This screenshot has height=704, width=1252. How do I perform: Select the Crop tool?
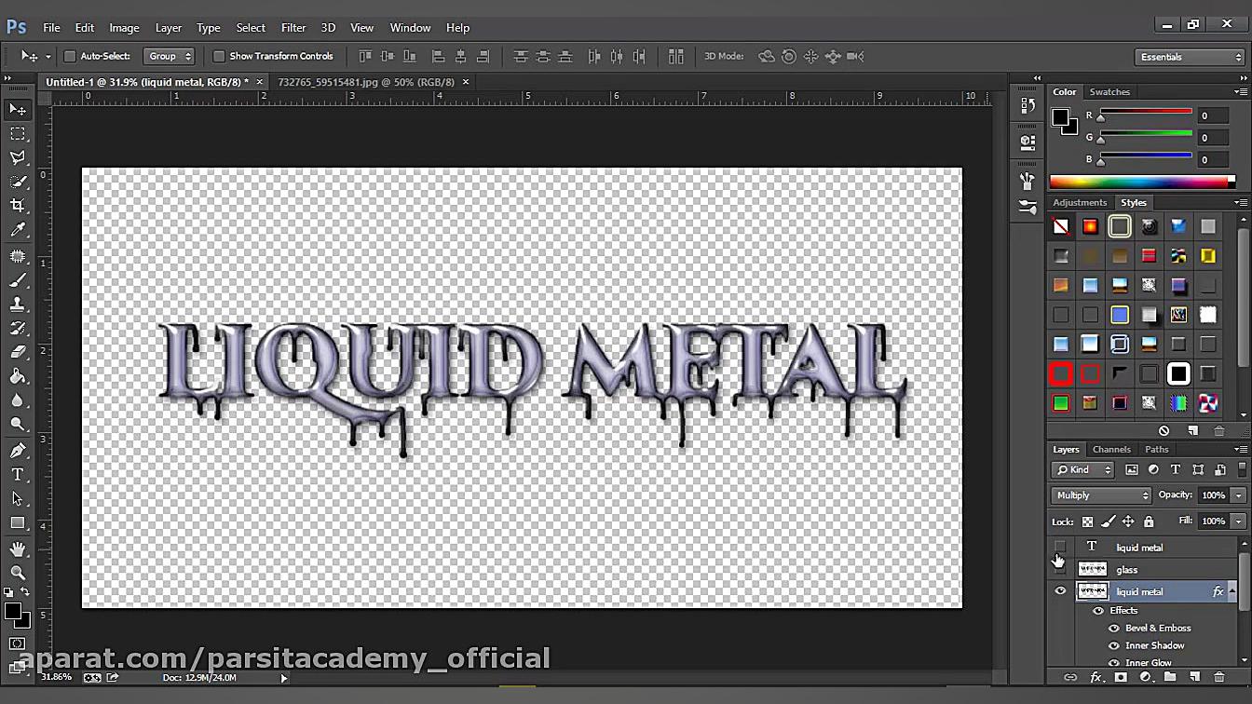point(18,206)
